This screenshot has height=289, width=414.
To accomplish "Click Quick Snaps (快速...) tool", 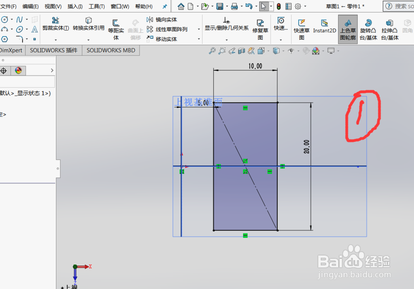I will (281, 24).
